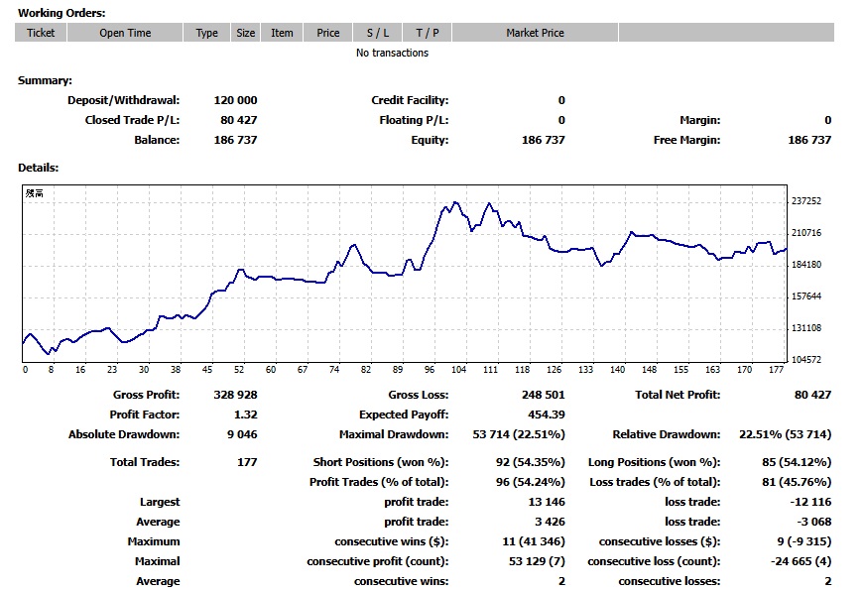This screenshot has width=864, height=592.
Task: Click the 104572 label on chart axis
Action: [807, 360]
